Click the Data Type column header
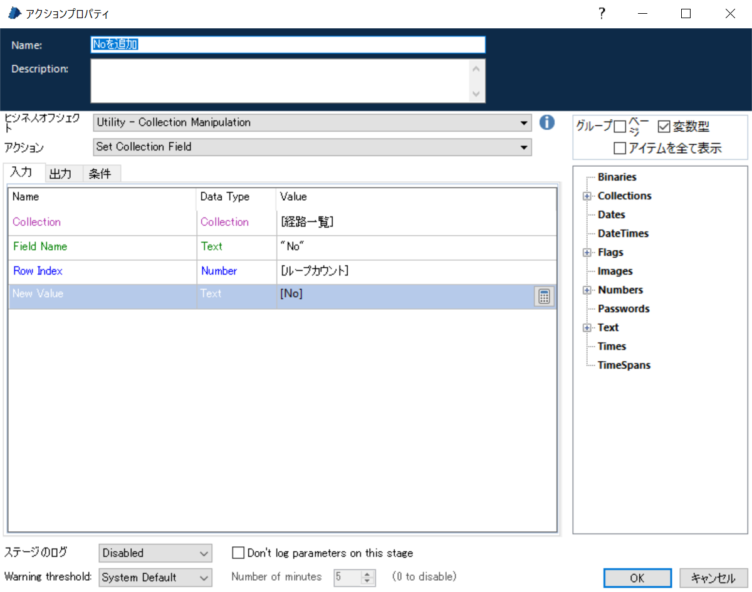 (x=236, y=197)
